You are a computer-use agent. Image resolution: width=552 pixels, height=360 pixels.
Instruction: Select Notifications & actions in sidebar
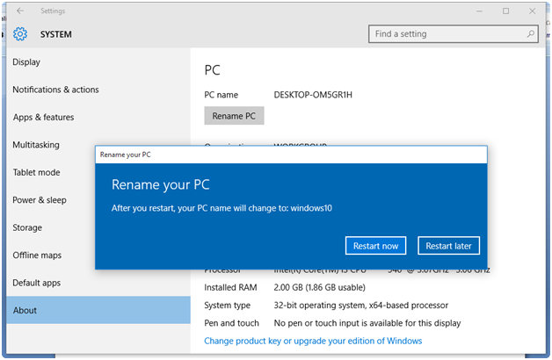[55, 90]
